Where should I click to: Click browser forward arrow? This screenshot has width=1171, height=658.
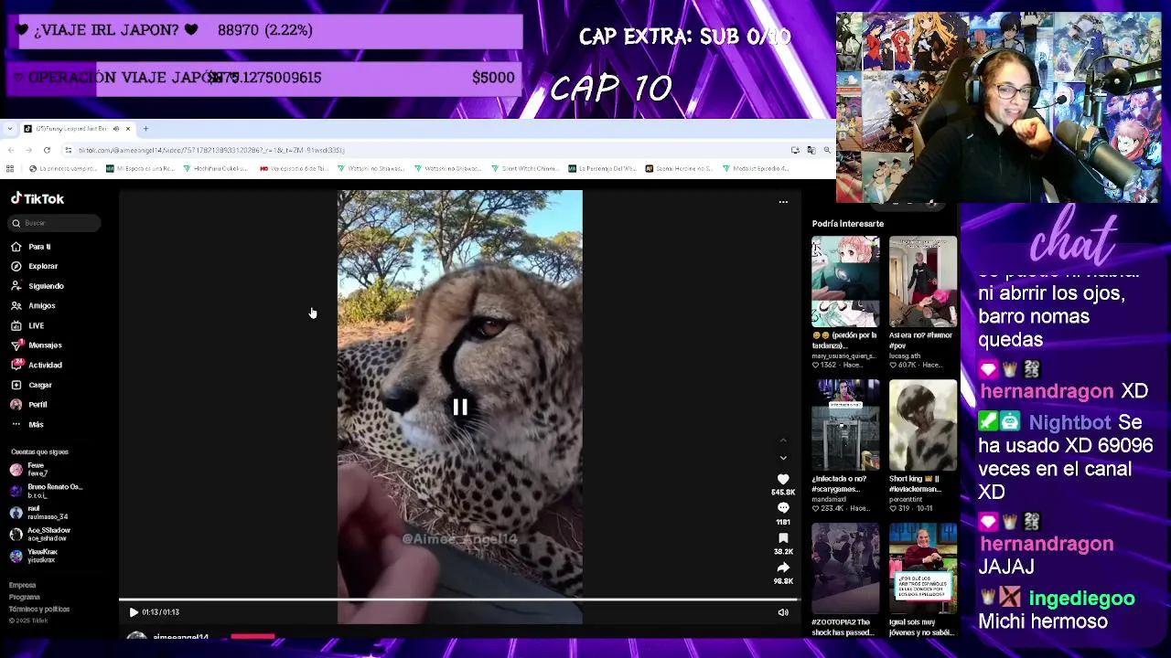[28, 150]
